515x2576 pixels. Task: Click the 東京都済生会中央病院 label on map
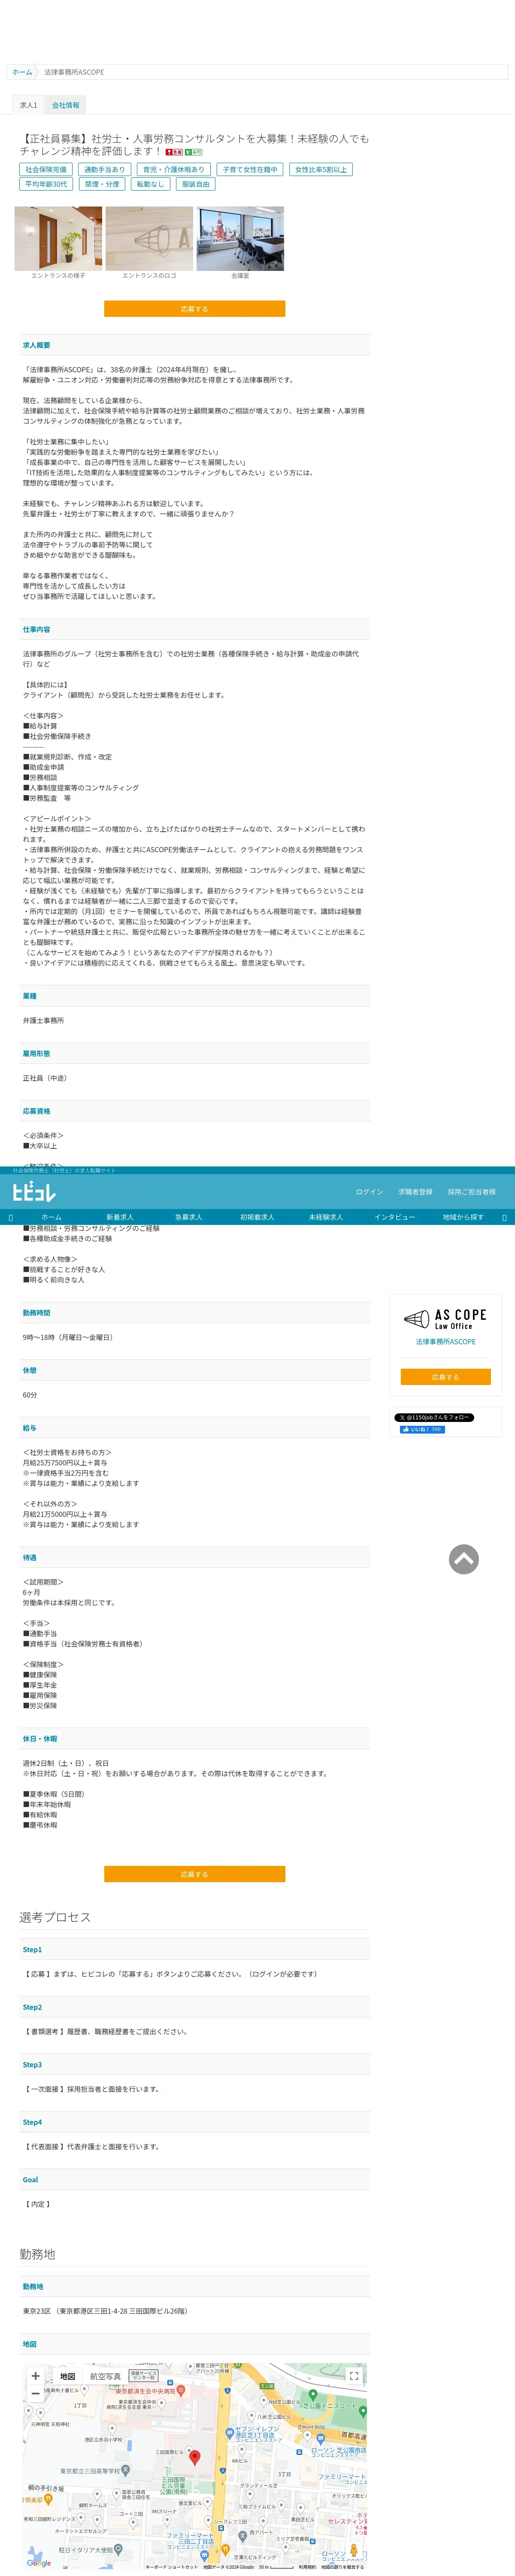tap(144, 2392)
